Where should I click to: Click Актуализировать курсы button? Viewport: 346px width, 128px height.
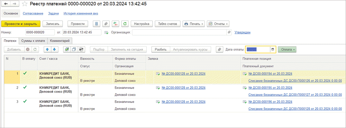tap(190, 50)
